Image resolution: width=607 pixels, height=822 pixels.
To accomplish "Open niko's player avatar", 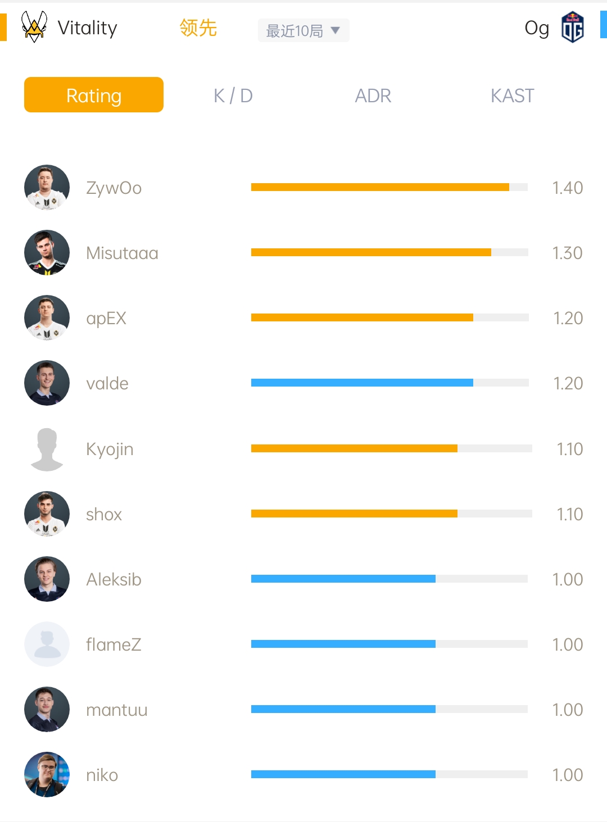I will 47,774.
